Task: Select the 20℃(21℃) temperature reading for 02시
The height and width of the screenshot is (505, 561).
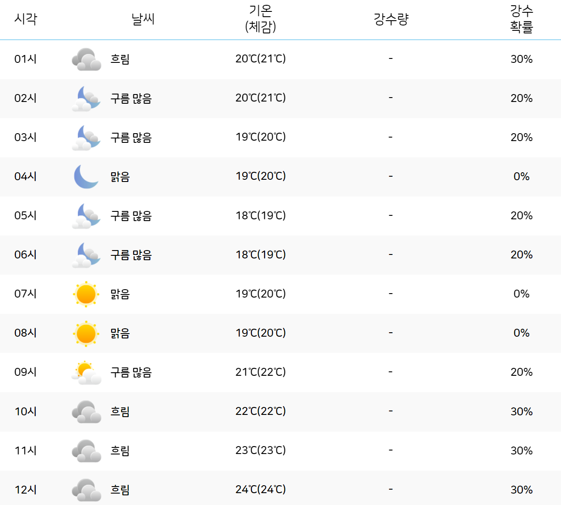Action: [x=261, y=98]
